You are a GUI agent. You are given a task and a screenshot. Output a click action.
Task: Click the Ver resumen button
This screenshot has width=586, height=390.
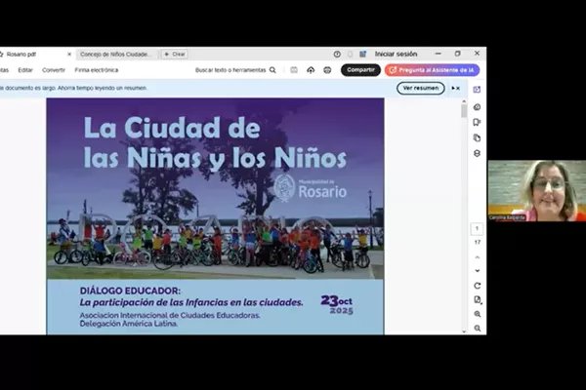point(420,88)
